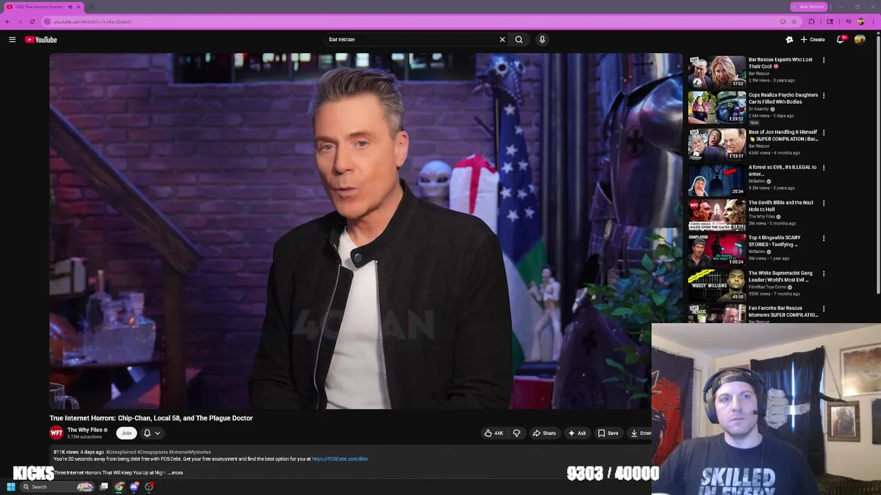Reload the page
The height and width of the screenshot is (495, 881).
[x=32, y=21]
